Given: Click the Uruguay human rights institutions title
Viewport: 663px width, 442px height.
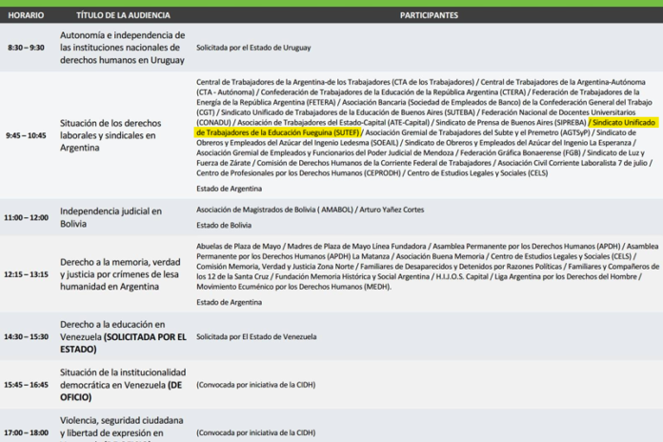Looking at the screenshot, I should 119,48.
